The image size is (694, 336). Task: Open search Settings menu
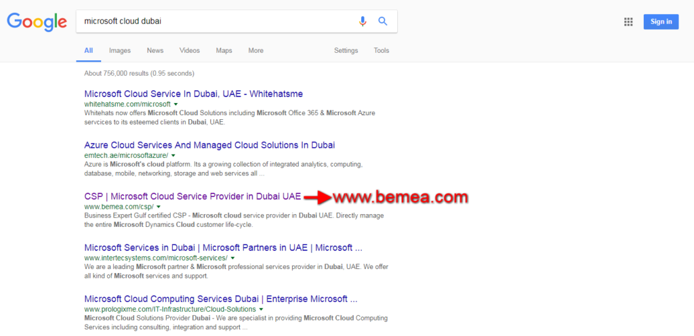(346, 51)
